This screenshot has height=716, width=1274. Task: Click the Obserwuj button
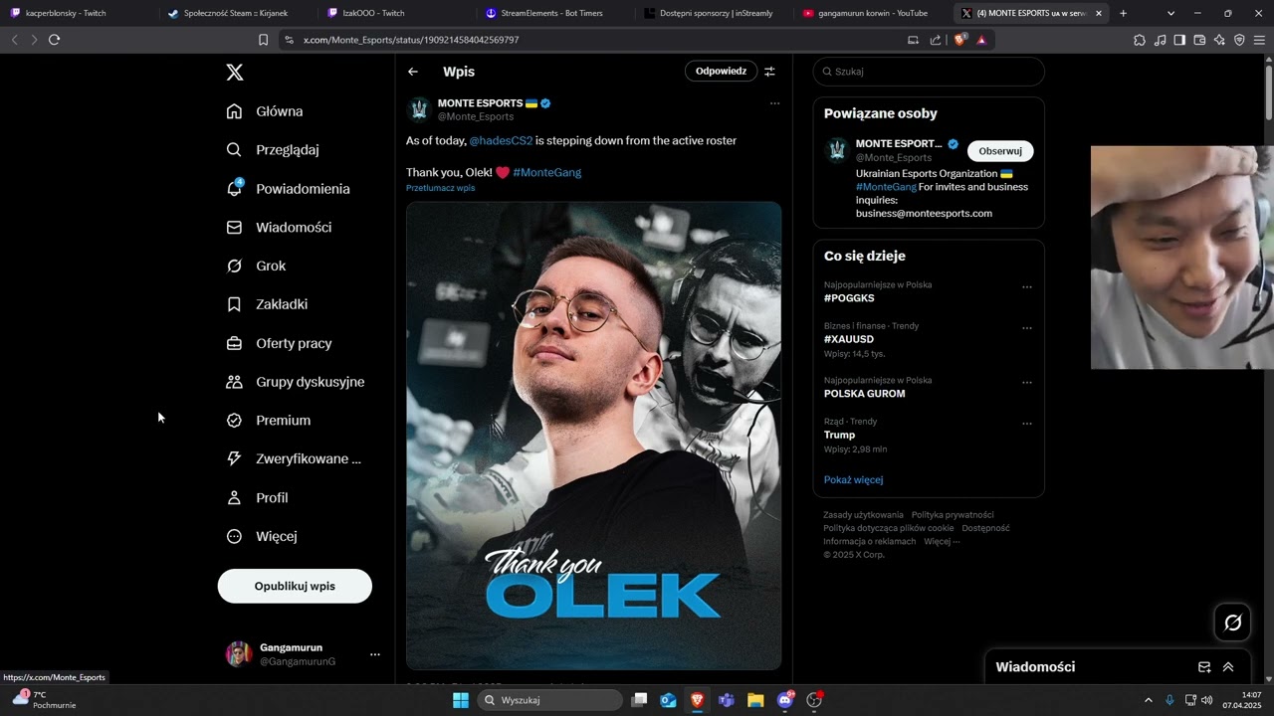pyautogui.click(x=1000, y=151)
